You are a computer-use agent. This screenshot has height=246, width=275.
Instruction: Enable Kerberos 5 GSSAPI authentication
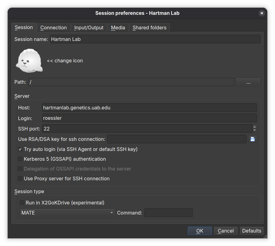pyautogui.click(x=20, y=159)
